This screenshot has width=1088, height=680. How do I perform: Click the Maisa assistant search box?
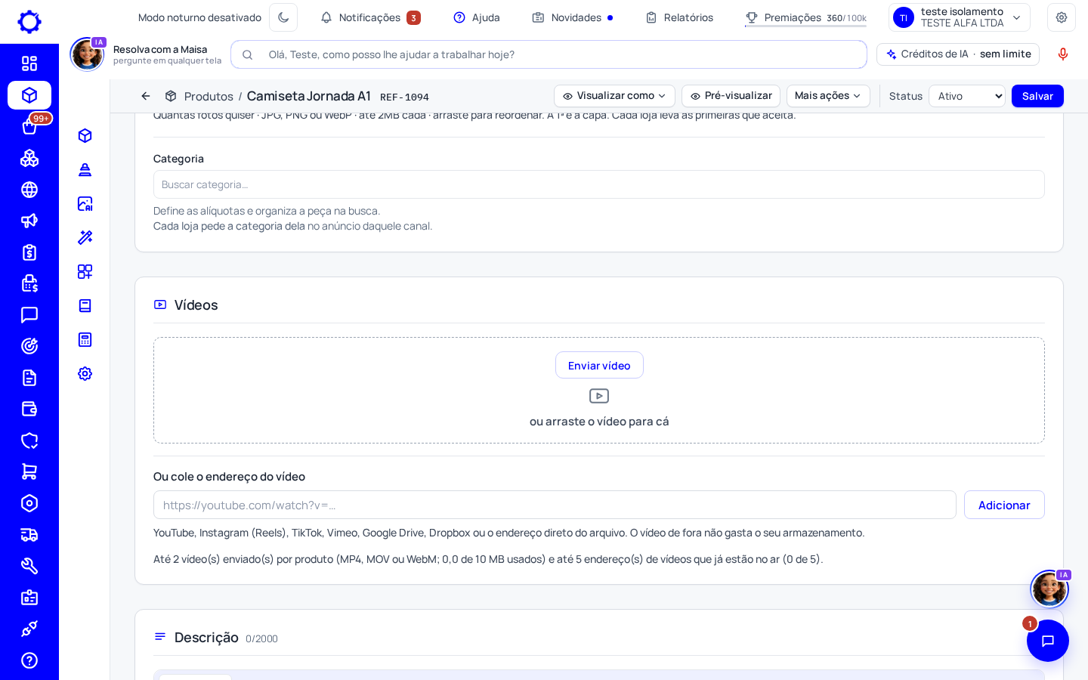point(549,54)
